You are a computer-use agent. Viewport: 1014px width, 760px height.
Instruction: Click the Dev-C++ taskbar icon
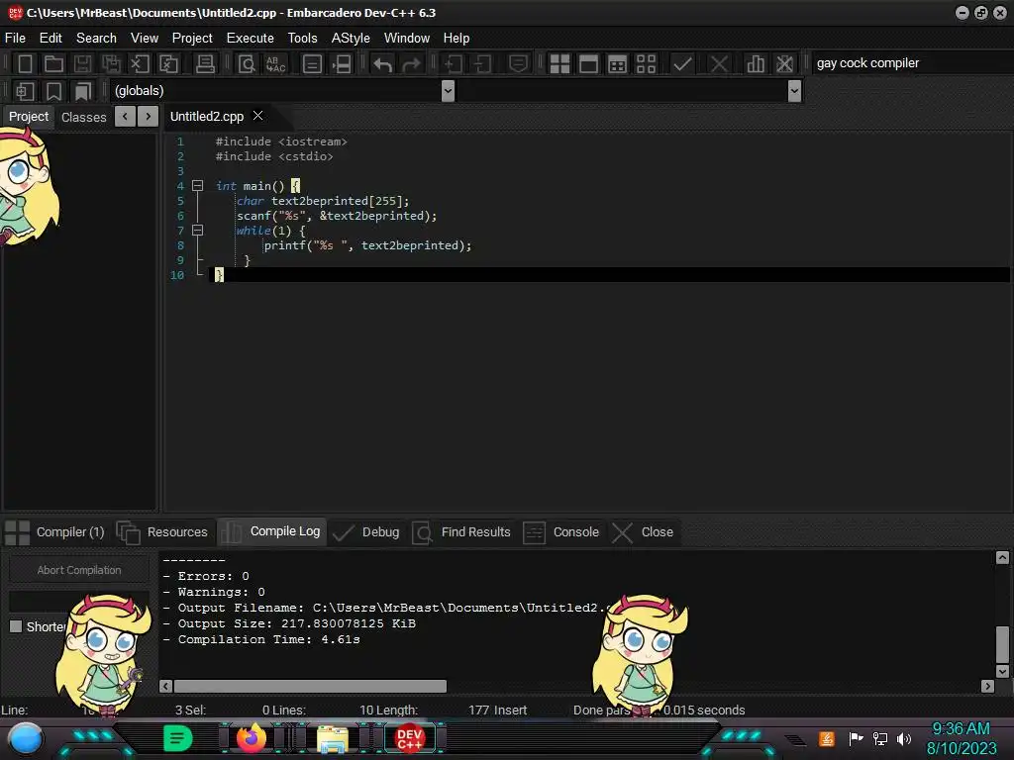(x=409, y=738)
